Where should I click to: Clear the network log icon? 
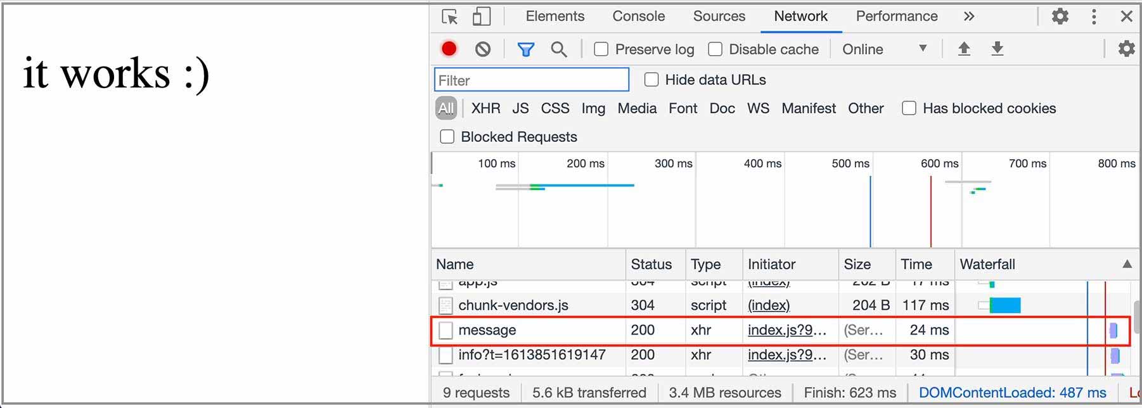tap(483, 49)
